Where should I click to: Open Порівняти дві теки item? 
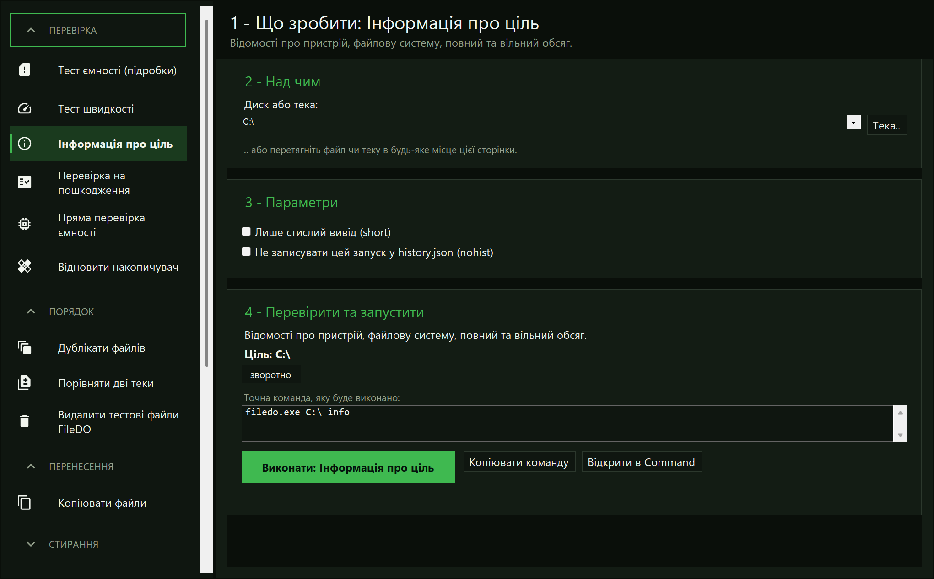click(x=98, y=383)
